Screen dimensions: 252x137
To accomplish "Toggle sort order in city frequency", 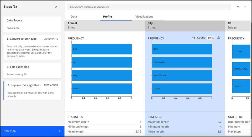I will (194, 38).
